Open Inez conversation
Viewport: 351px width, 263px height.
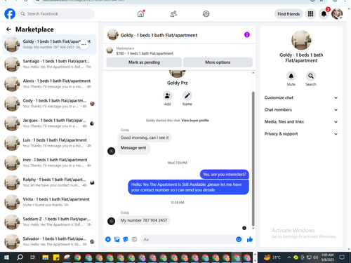(x=49, y=163)
